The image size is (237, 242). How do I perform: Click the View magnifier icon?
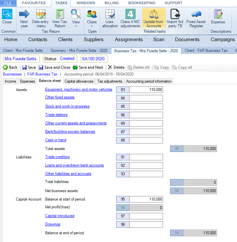76,14
